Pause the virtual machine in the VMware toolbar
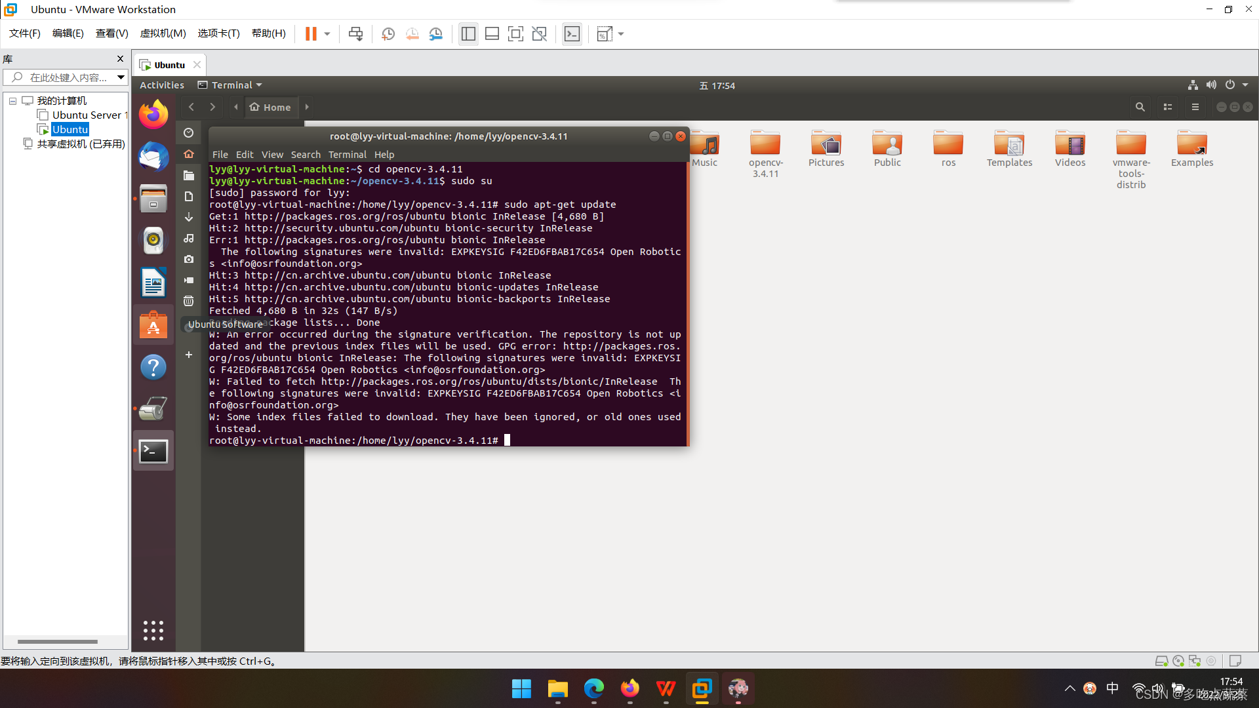The image size is (1259, 708). pos(311,33)
